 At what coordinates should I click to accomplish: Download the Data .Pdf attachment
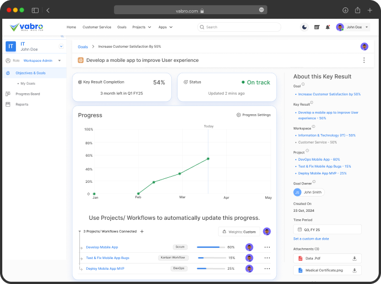[x=354, y=258]
